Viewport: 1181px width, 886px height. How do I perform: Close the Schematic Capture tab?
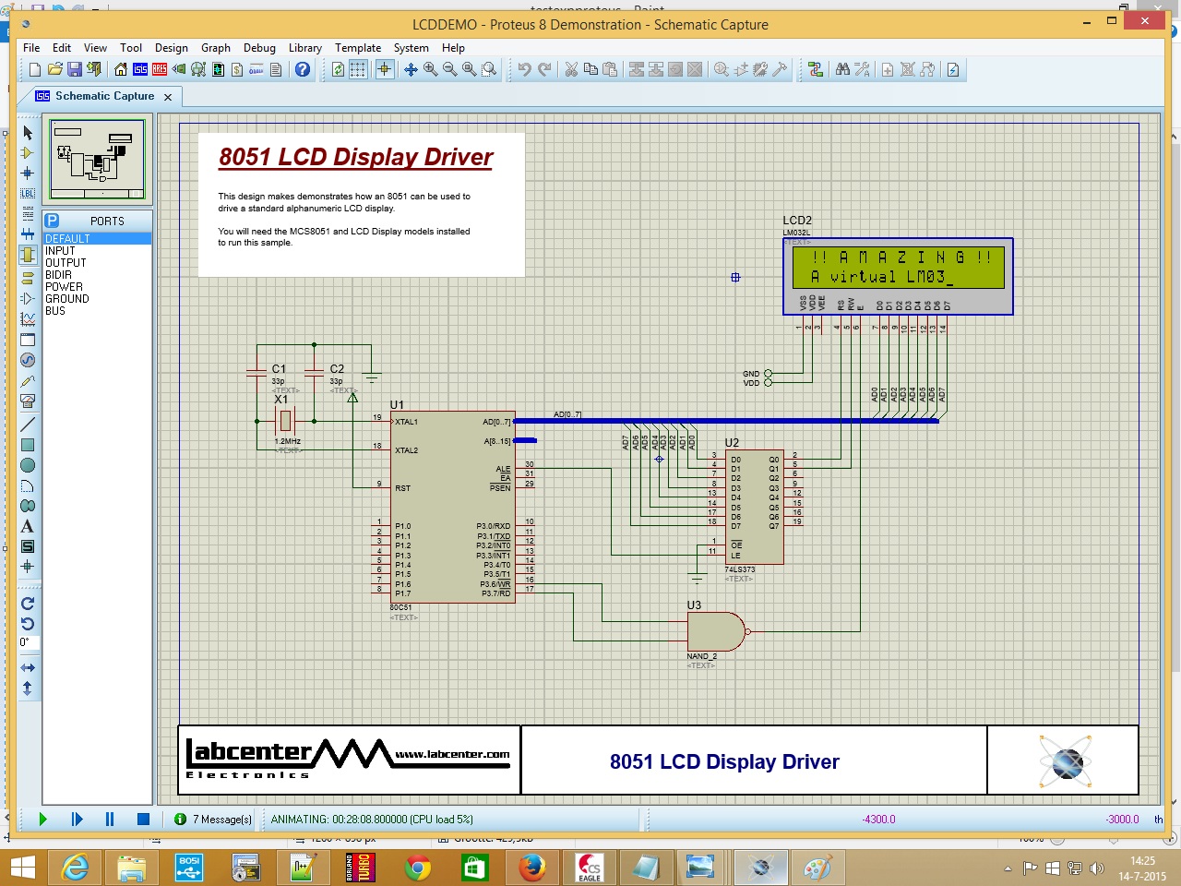click(168, 97)
